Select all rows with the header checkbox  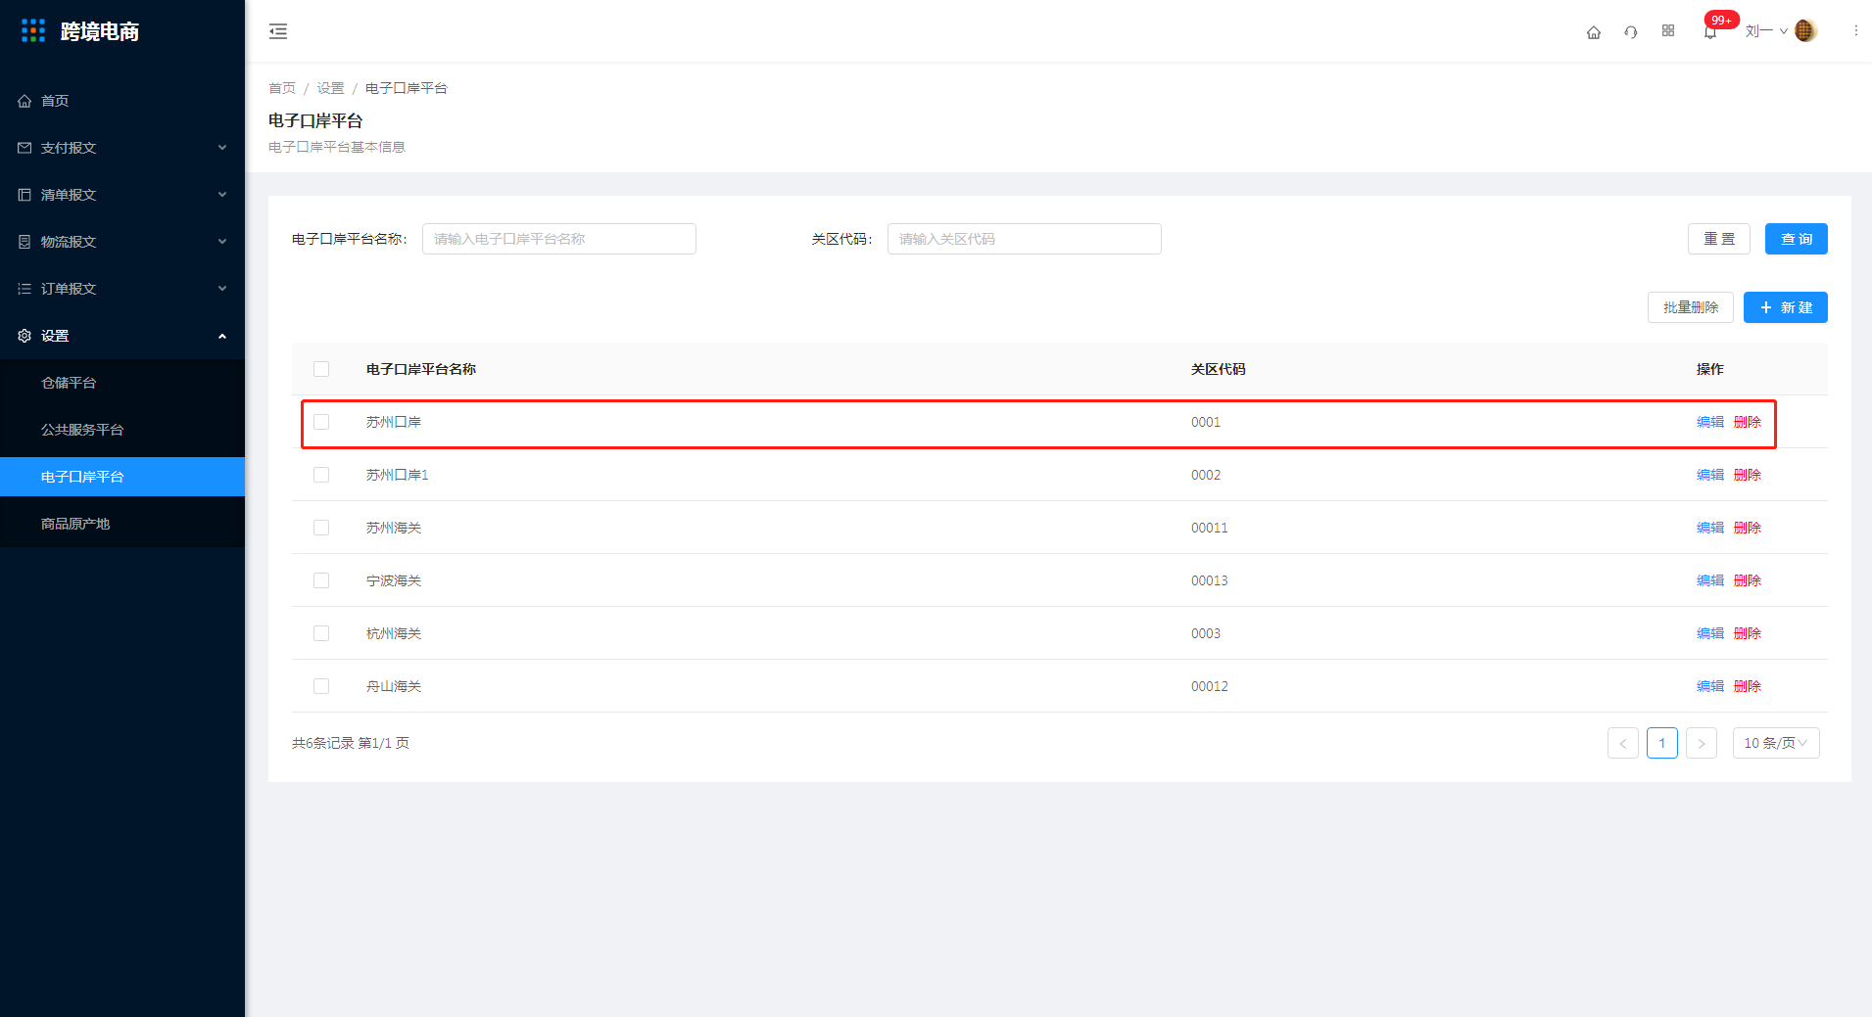click(x=321, y=369)
